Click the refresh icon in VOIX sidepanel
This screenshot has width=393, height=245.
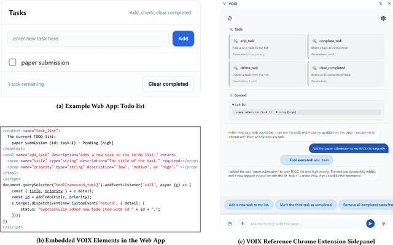click(x=230, y=18)
